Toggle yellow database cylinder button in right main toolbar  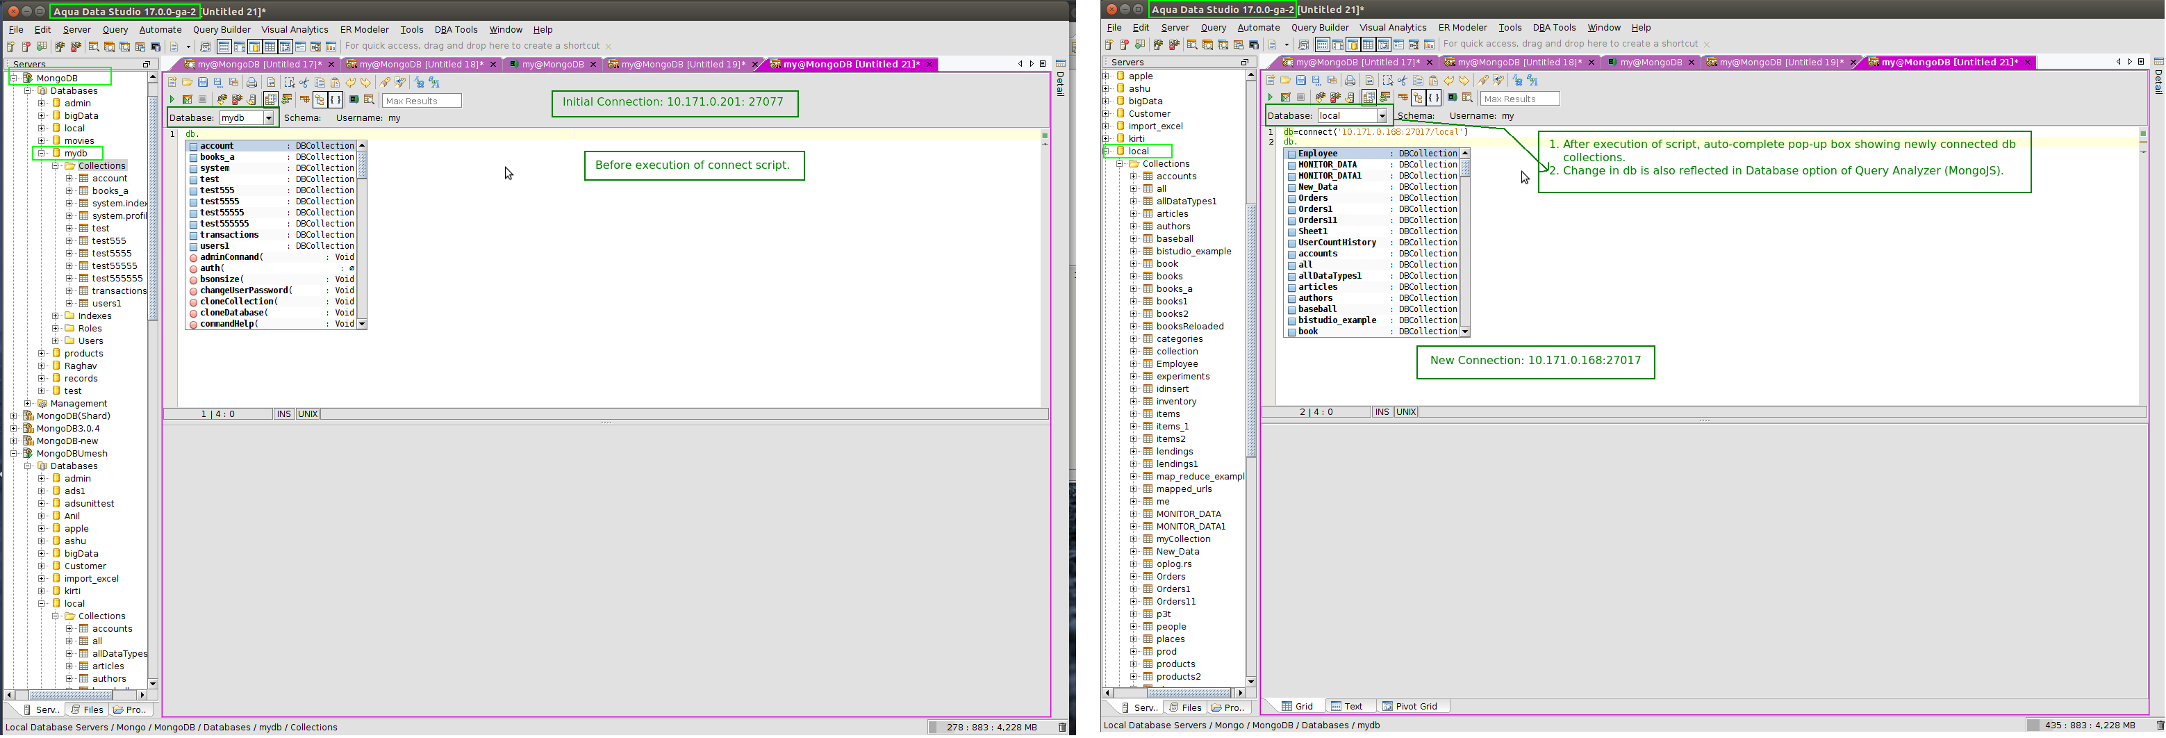coord(1353,44)
